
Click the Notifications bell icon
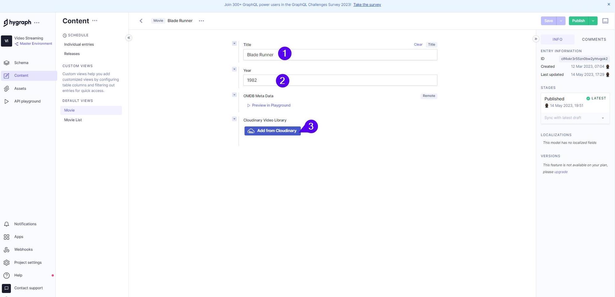coord(7,224)
